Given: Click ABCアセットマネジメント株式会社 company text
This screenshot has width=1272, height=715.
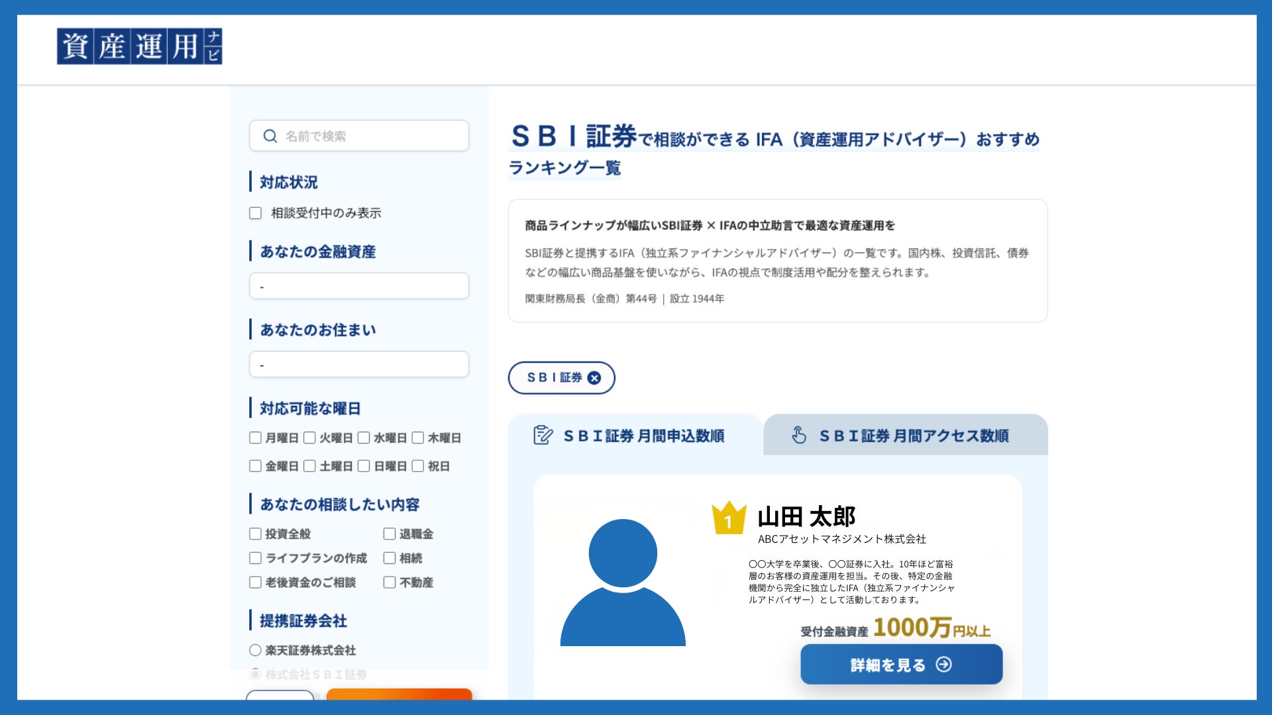Looking at the screenshot, I should [x=842, y=539].
